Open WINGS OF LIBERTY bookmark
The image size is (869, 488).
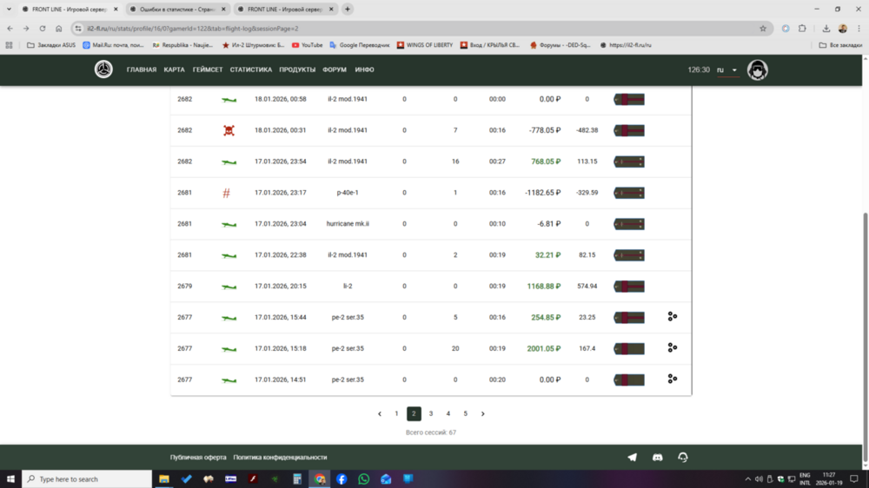click(425, 45)
